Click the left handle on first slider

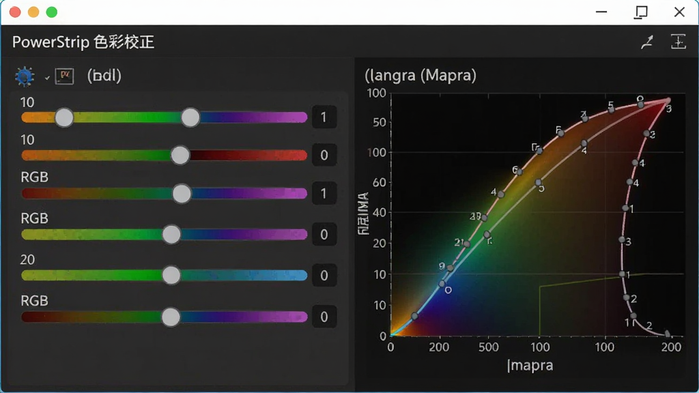click(x=64, y=117)
